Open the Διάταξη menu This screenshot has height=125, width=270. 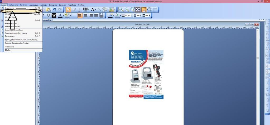(x=44, y=5)
